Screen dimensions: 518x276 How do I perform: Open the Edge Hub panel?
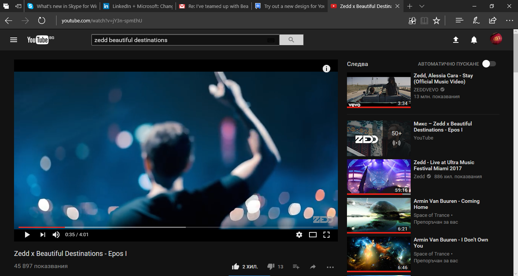[460, 20]
